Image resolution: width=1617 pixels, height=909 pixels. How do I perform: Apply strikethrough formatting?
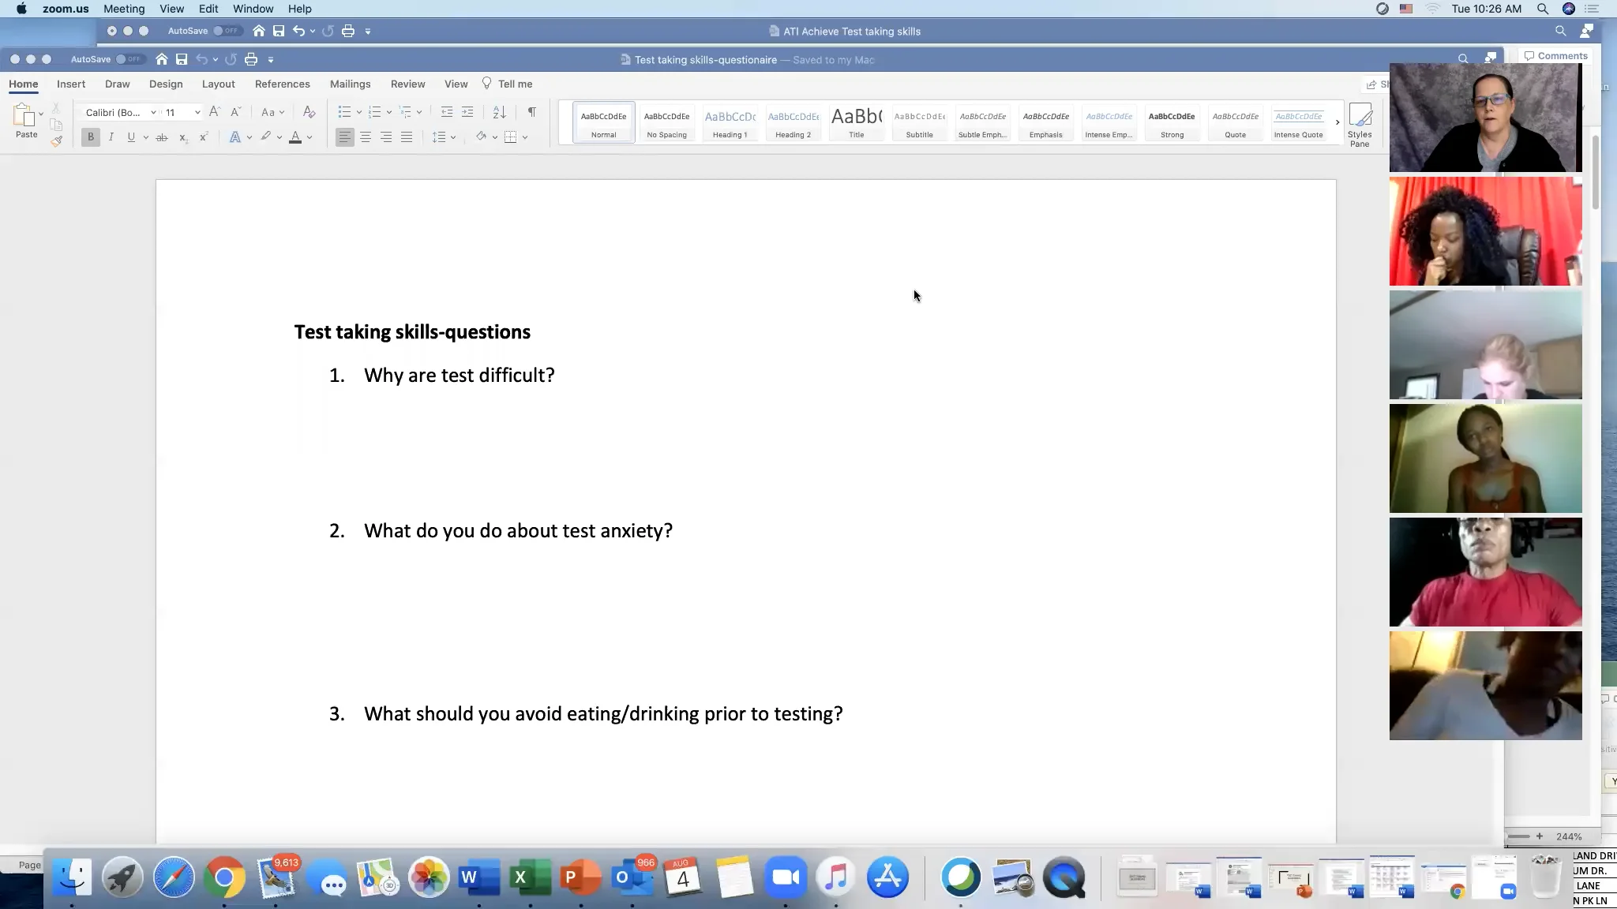[x=162, y=137]
